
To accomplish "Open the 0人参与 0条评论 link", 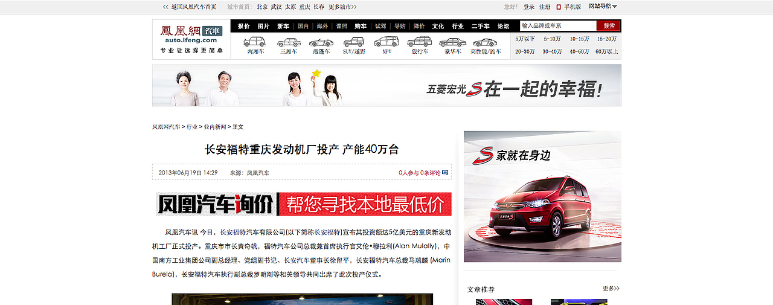I will click(420, 173).
